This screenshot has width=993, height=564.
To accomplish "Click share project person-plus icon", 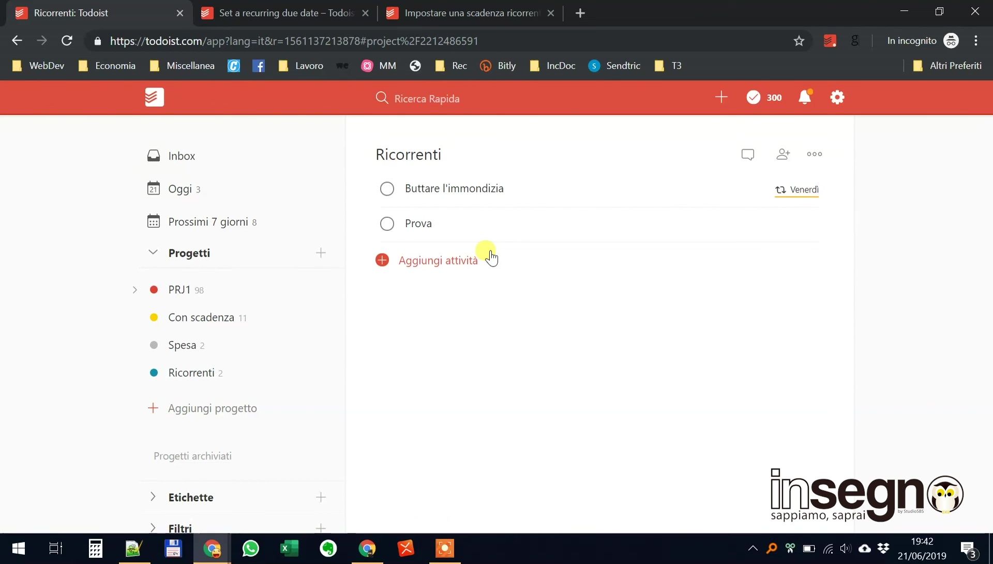I will pos(783,154).
